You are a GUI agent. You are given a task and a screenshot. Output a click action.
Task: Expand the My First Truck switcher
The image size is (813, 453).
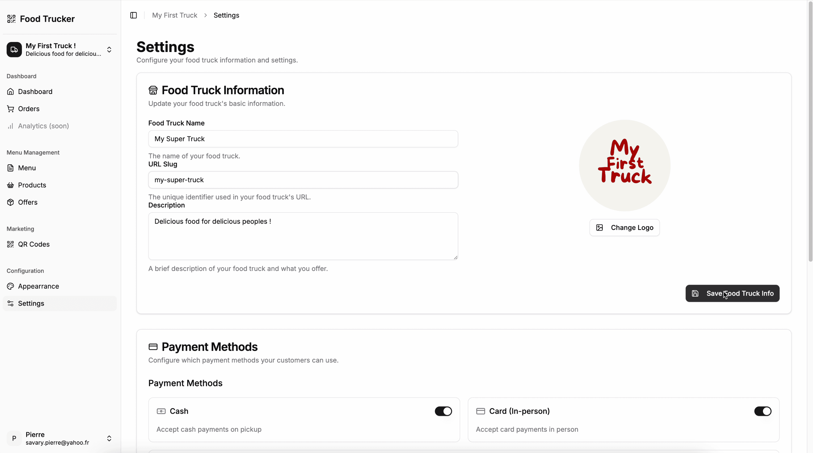[x=109, y=50]
